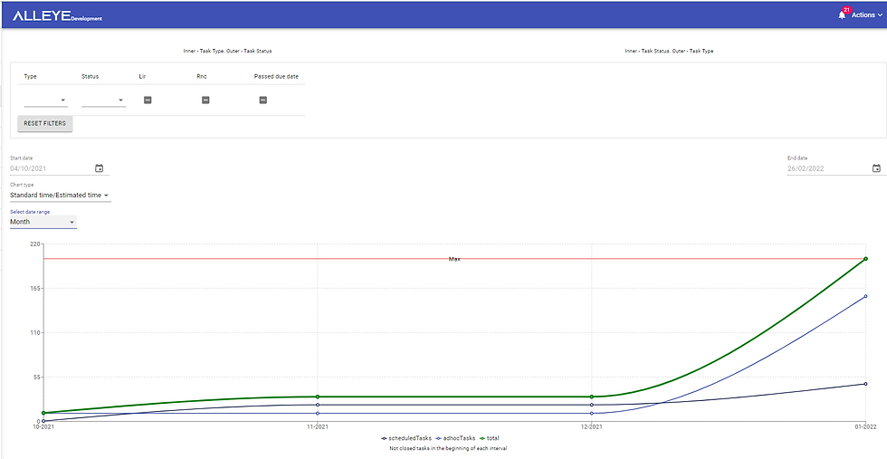Open the Status filter dropdown
887x459 pixels.
[103, 100]
